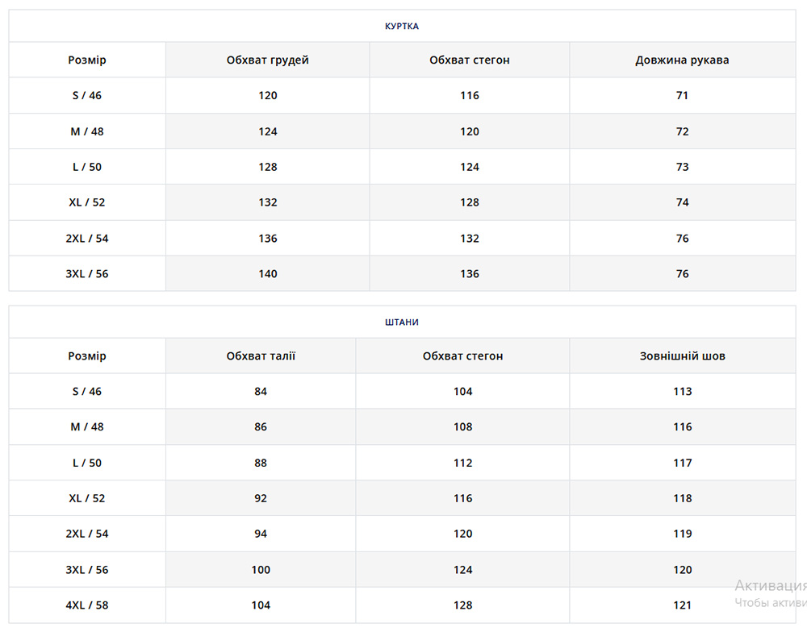Click "Обхват стегон" header in the pants table
Screen dimensions: 807x632
tap(462, 355)
